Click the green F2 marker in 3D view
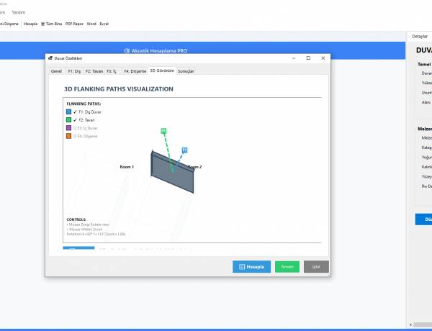 pyautogui.click(x=163, y=130)
